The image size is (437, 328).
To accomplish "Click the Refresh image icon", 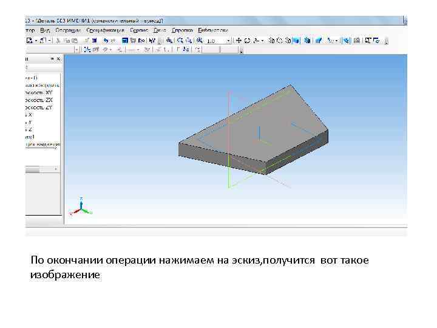I will point(376,41).
